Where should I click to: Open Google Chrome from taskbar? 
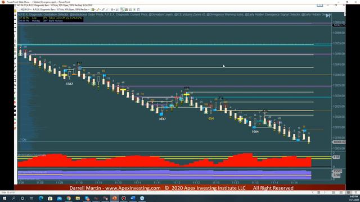[x=69, y=198]
